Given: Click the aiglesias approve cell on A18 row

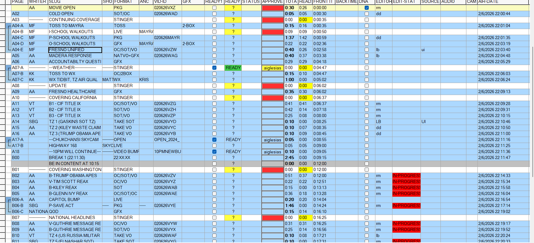Looking at the screenshot, I should [x=273, y=152].
